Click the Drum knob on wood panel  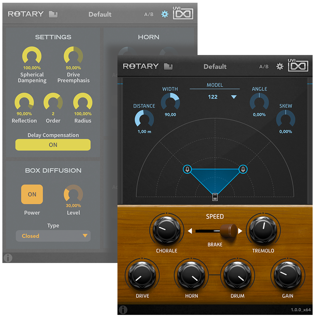tap(238, 275)
